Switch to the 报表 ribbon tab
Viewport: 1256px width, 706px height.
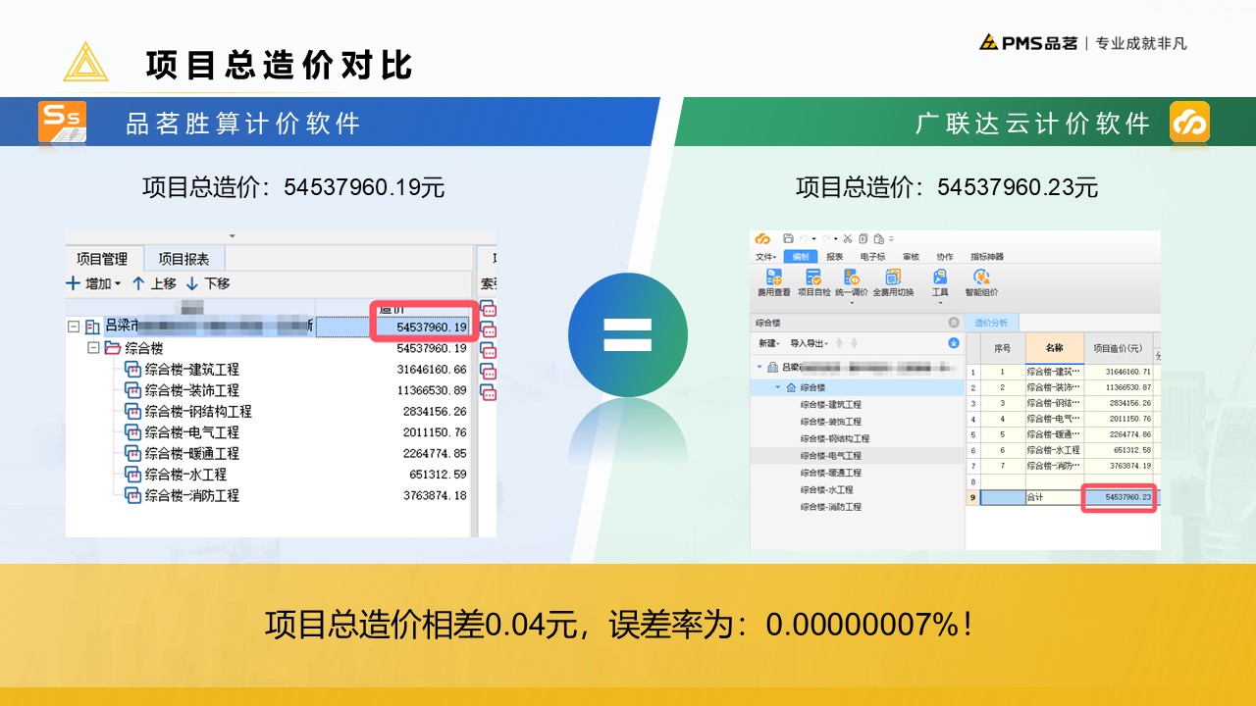coord(835,257)
